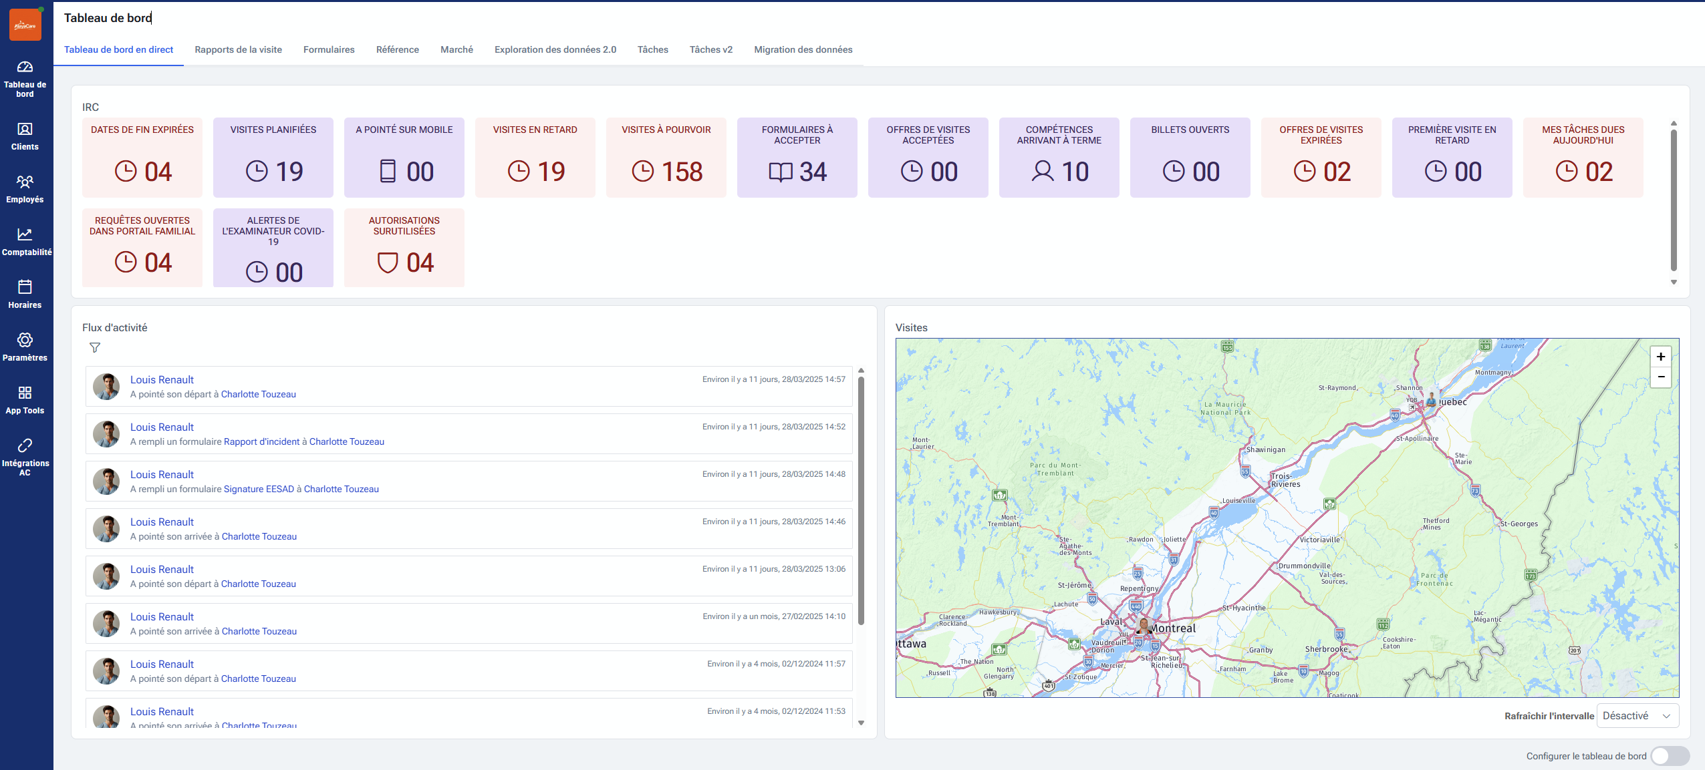1705x770 pixels.
Task: Open Exploration des données 2.0 tab
Action: pos(555,50)
